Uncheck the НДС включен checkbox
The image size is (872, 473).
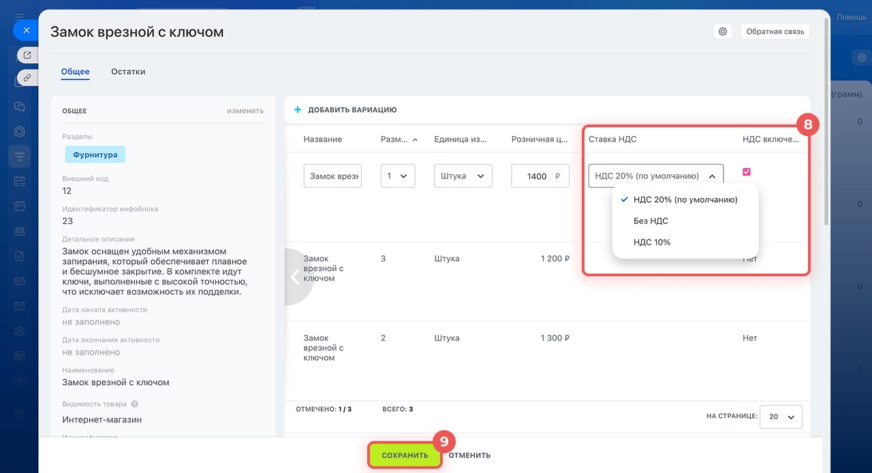pos(747,172)
